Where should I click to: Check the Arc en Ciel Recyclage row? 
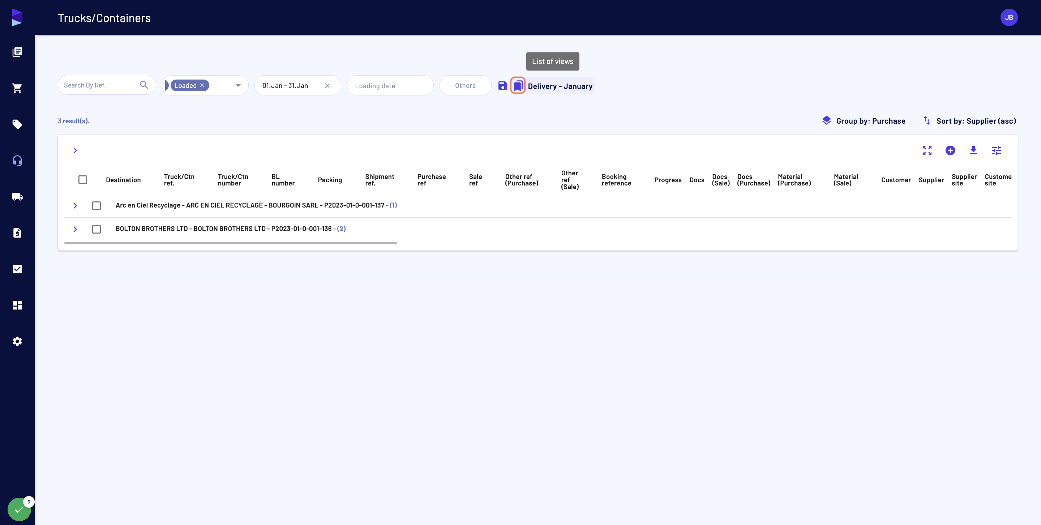click(96, 206)
